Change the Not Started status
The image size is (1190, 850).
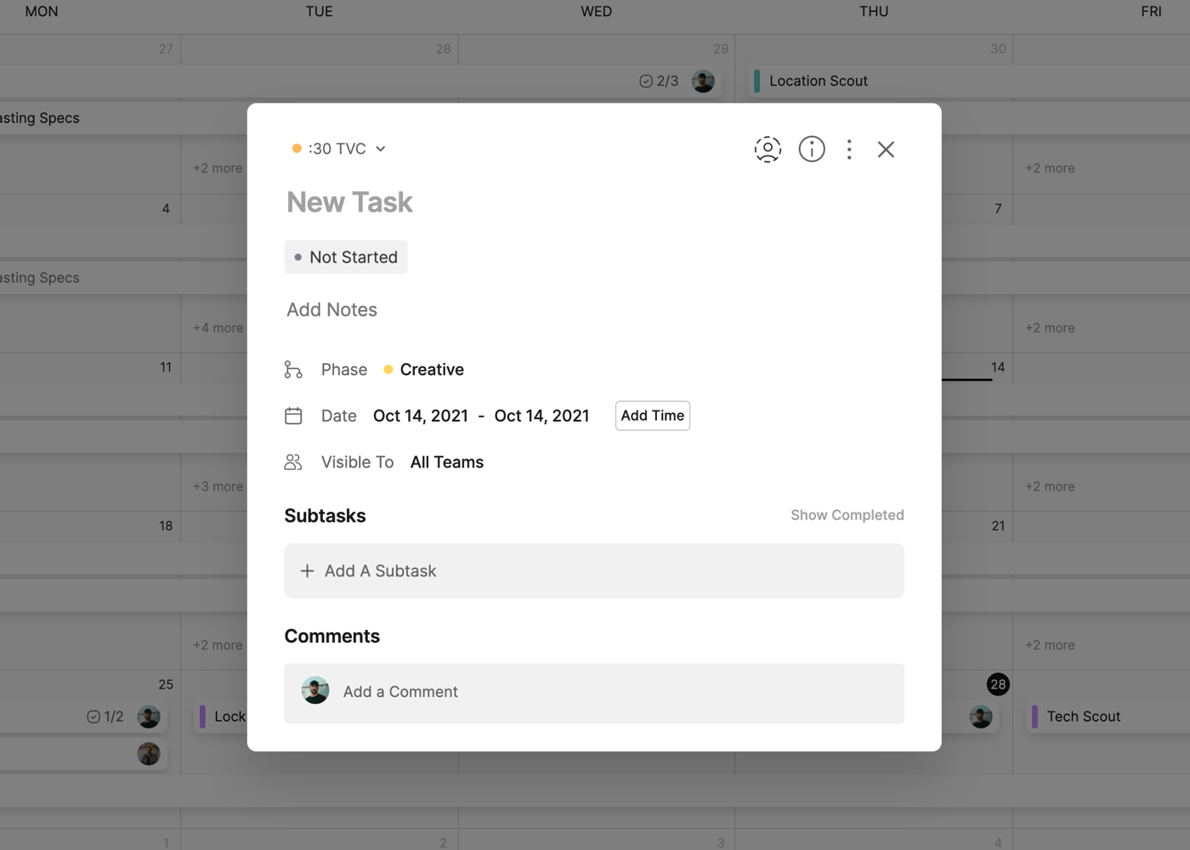346,258
